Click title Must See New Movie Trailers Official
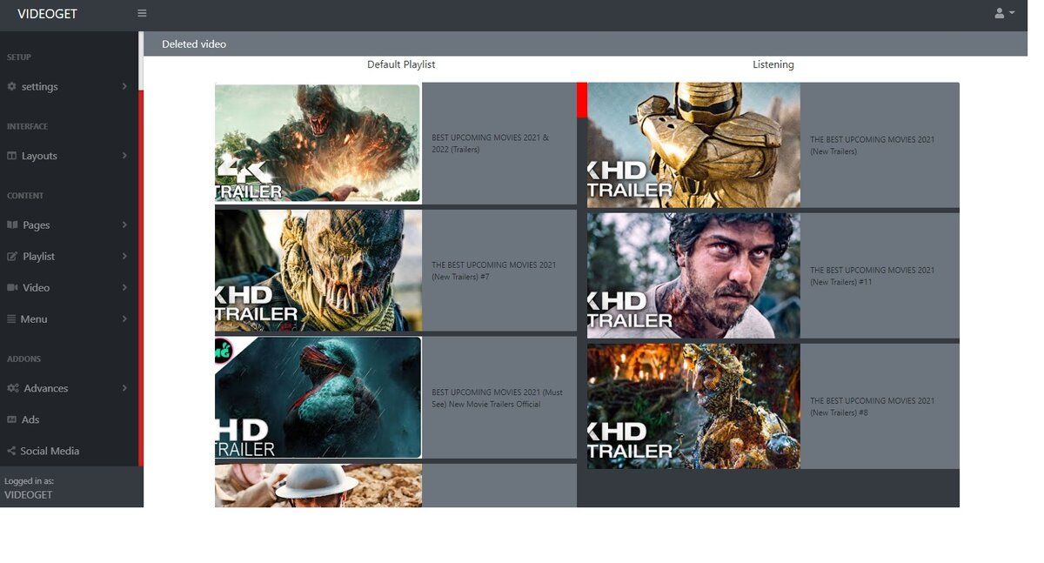This screenshot has width=1044, height=563. pos(497,399)
